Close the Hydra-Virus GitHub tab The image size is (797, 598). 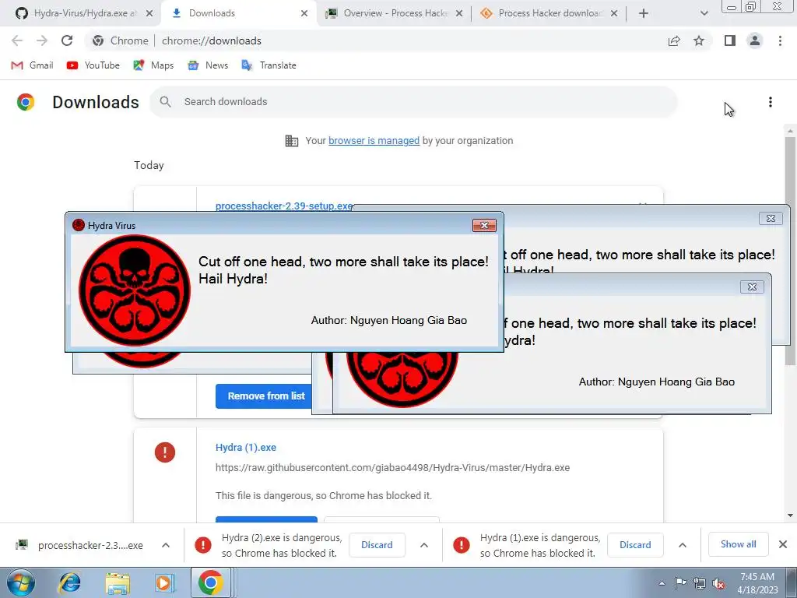click(x=149, y=13)
